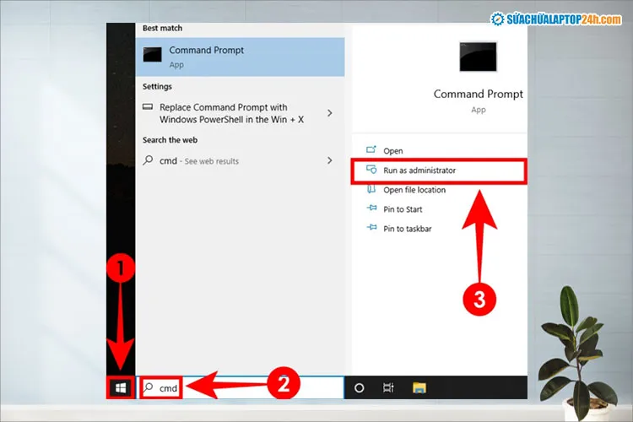Launch File Explorer from the taskbar
This screenshot has height=422, width=633.
tap(419, 387)
